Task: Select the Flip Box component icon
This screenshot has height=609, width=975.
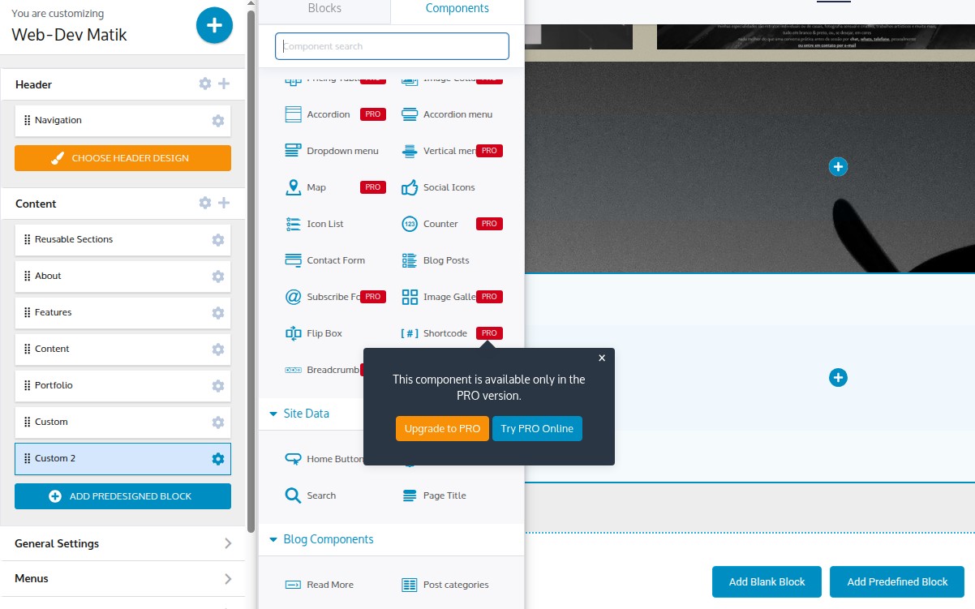Action: 293,333
